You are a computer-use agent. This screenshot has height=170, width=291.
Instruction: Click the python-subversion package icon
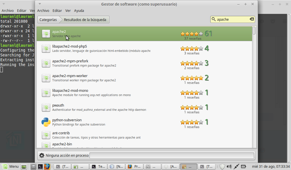click(46, 122)
